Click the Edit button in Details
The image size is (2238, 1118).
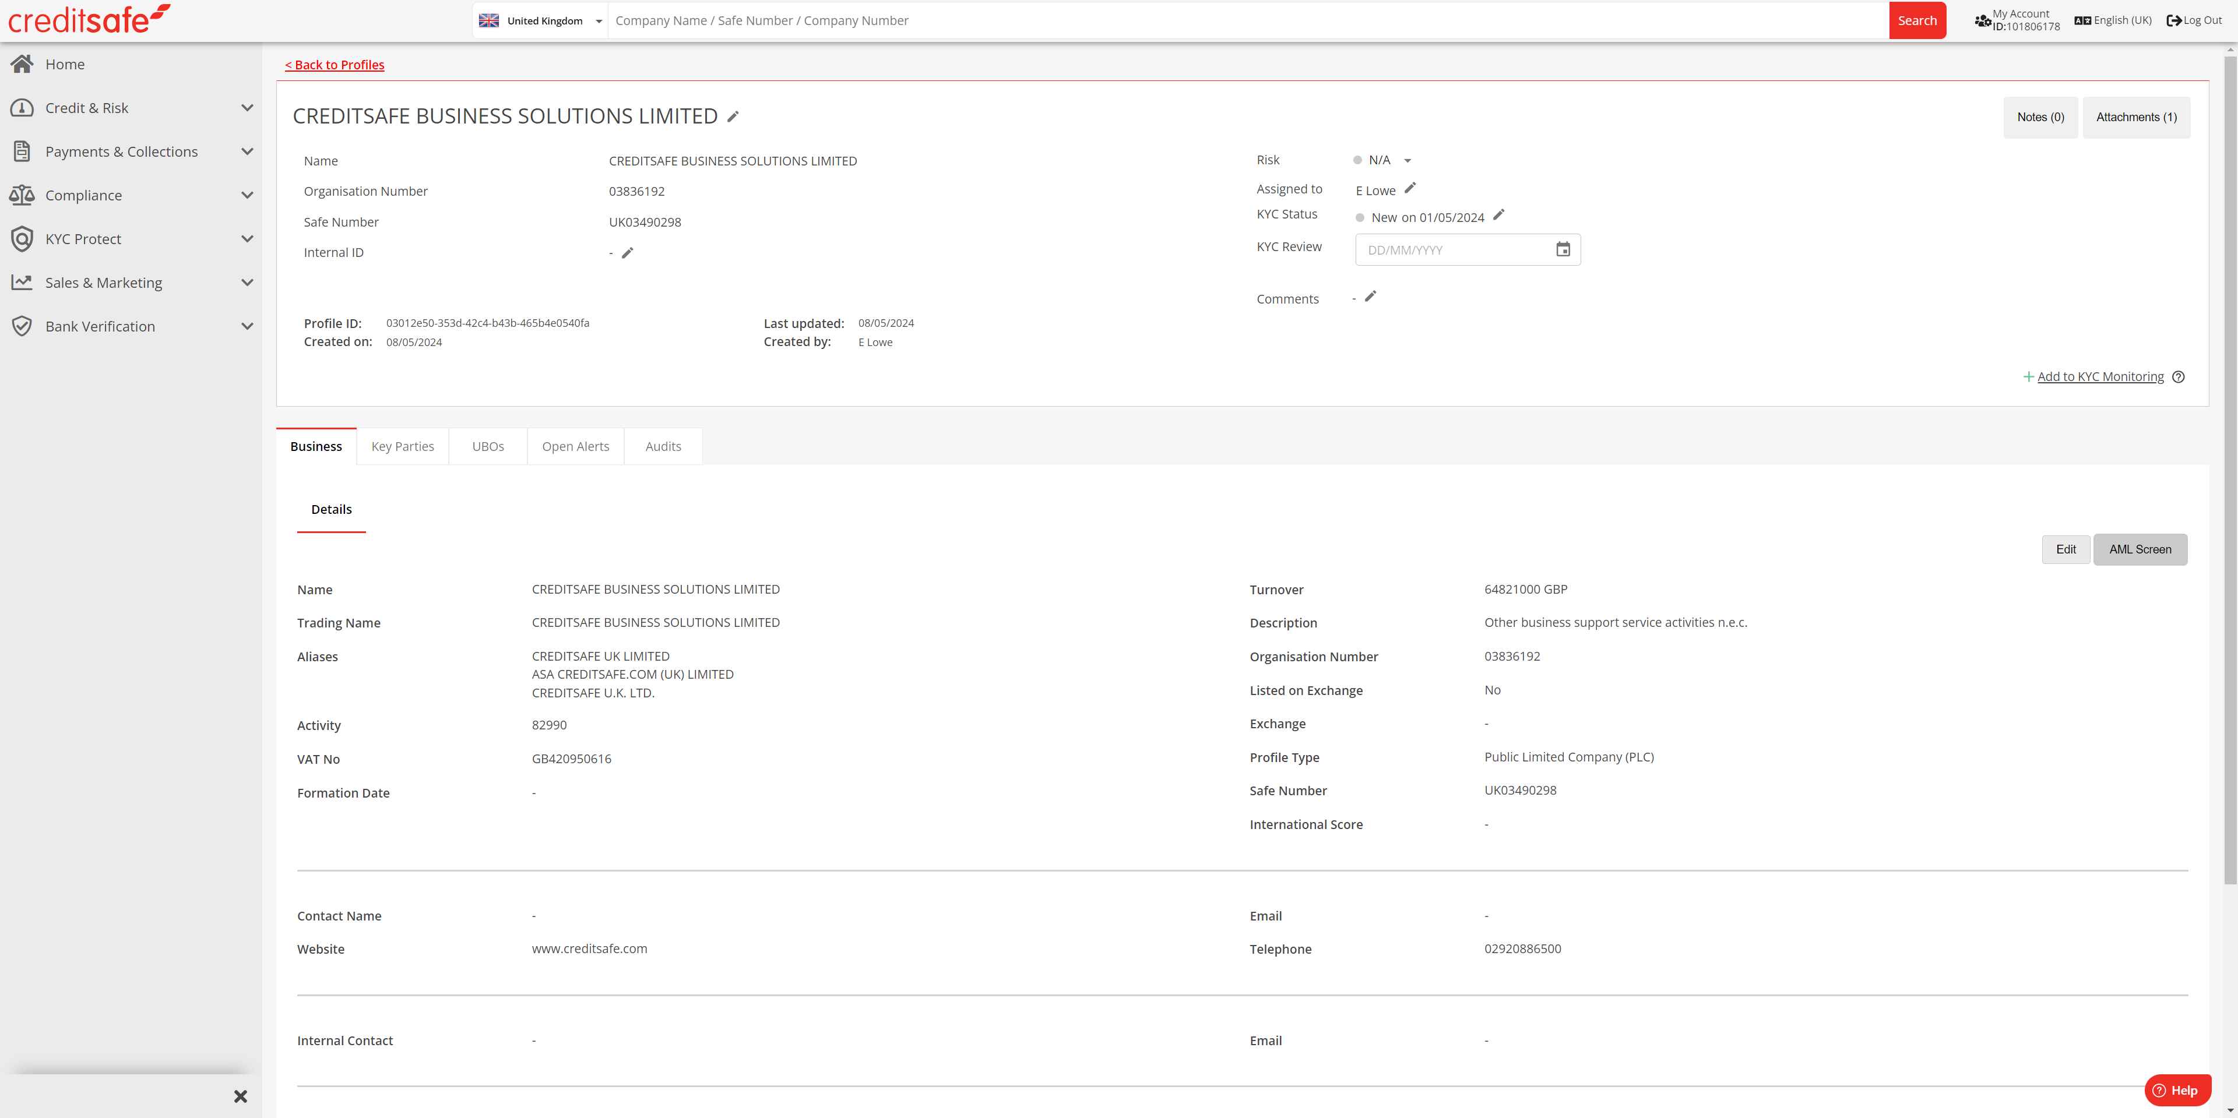tap(2066, 549)
